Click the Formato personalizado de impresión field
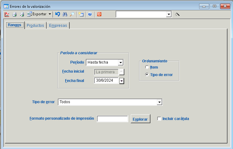Screen dimensions: 233x149 click(112, 119)
